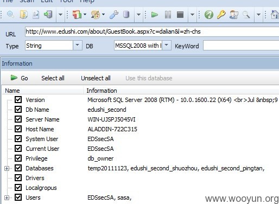Open overflow arrow after the export icon
279x204 pixels.
[x=60, y=15]
